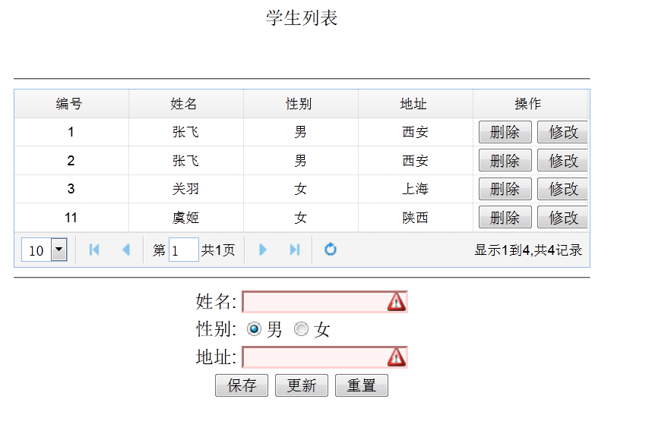
Task: Select the 男 gender radio button
Action: click(x=254, y=329)
